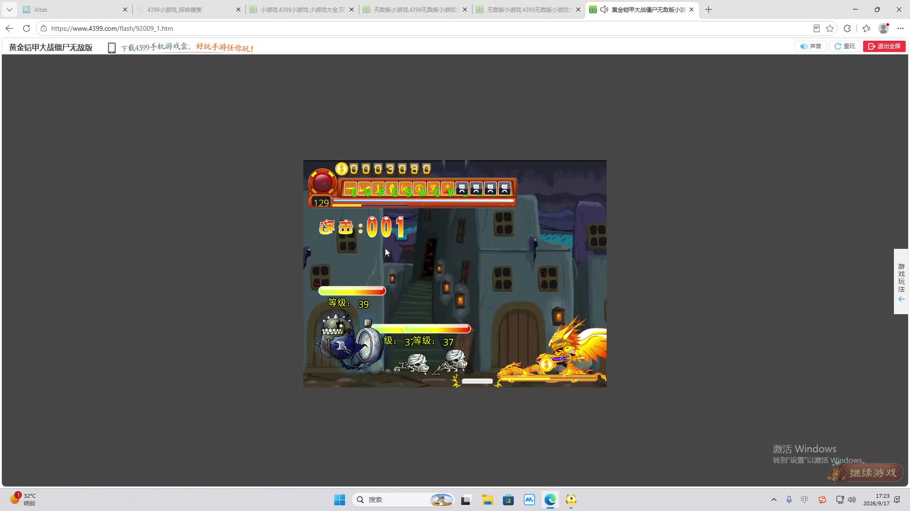Open the system volume control
Image resolution: width=910 pixels, height=511 pixels.
tap(852, 500)
